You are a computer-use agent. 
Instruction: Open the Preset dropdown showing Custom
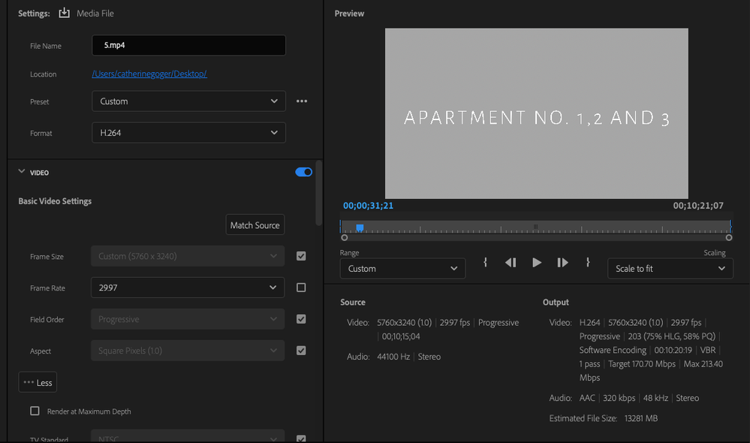(x=188, y=101)
